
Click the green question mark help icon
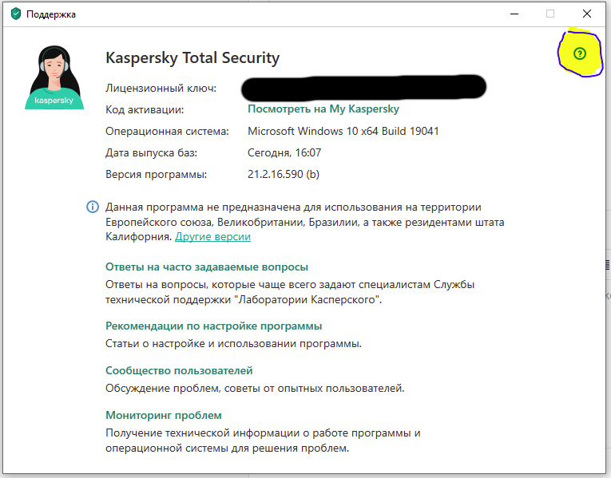580,53
